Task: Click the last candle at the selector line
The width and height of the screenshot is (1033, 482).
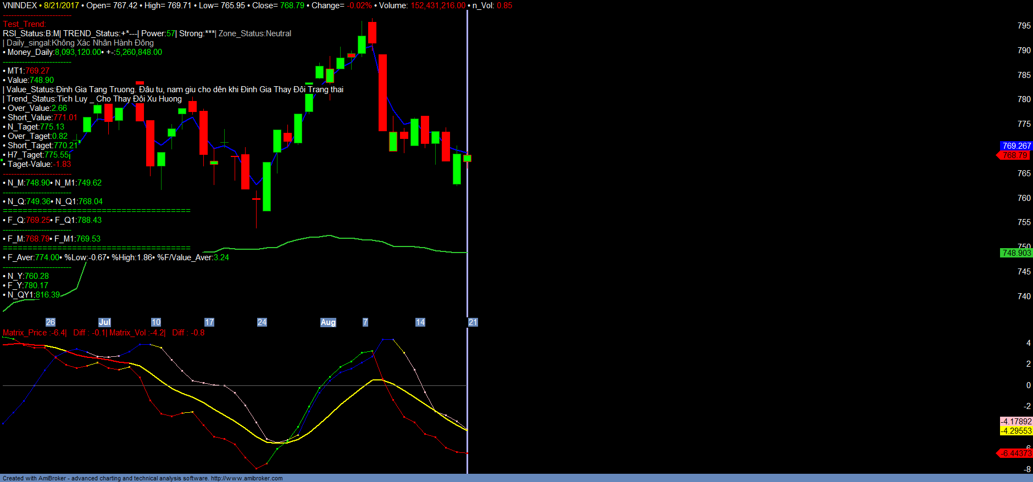Action: [468, 159]
